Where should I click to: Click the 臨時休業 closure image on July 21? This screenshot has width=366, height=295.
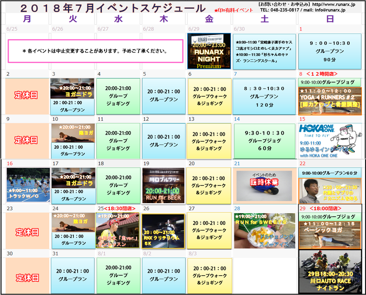pos(264,186)
